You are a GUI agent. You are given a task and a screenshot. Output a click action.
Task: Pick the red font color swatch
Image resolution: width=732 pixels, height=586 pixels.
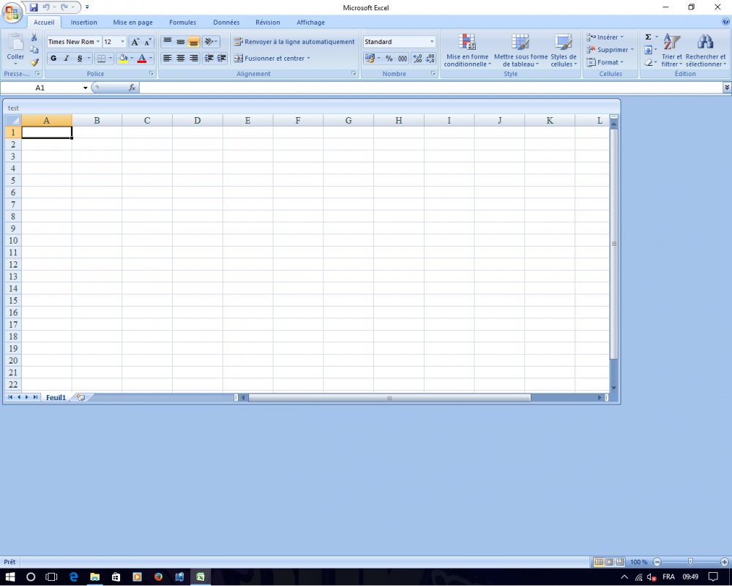tap(143, 61)
